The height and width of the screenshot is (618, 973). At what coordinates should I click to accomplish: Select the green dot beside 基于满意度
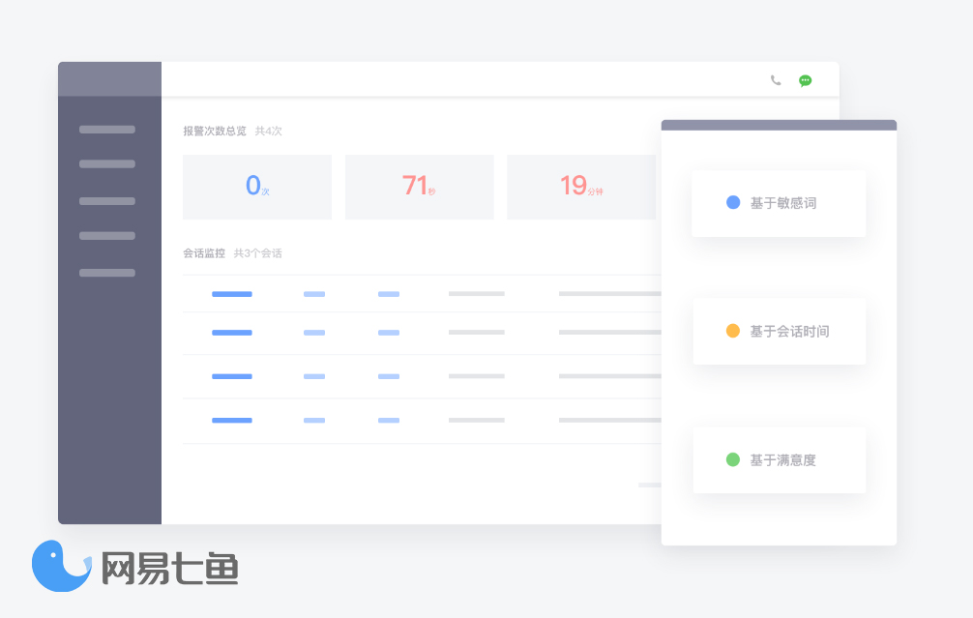(x=733, y=459)
